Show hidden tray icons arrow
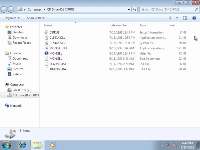Image resolution: width=200 pixels, height=150 pixels. [x=162, y=145]
